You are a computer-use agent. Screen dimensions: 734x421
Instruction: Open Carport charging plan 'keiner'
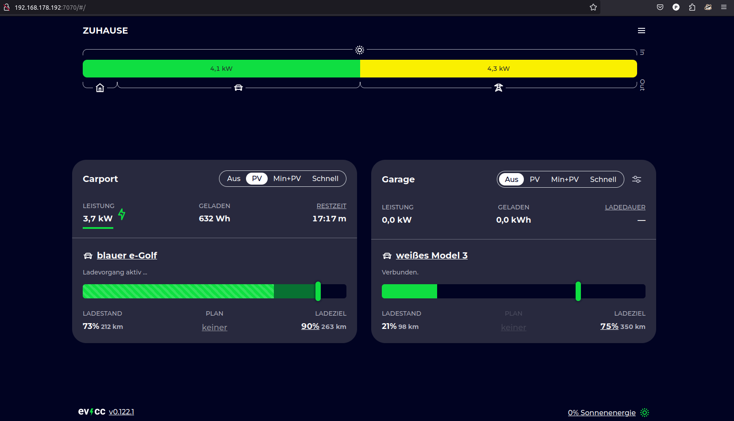pyautogui.click(x=215, y=327)
